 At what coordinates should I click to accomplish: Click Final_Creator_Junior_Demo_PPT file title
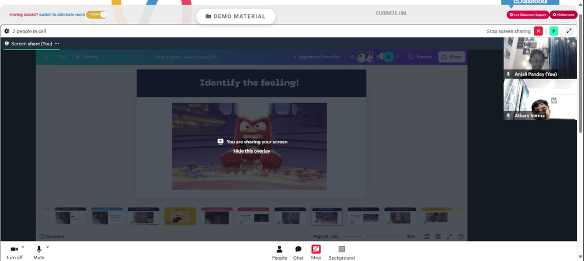(x=188, y=57)
